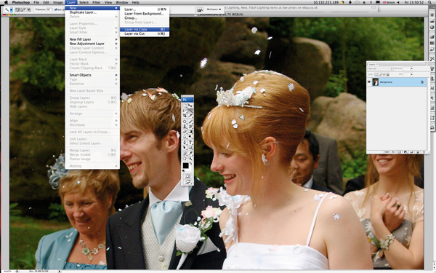Select the Healing Brush tool
Image resolution: width=436 pixels, height=273 pixels.
(x=185, y=122)
